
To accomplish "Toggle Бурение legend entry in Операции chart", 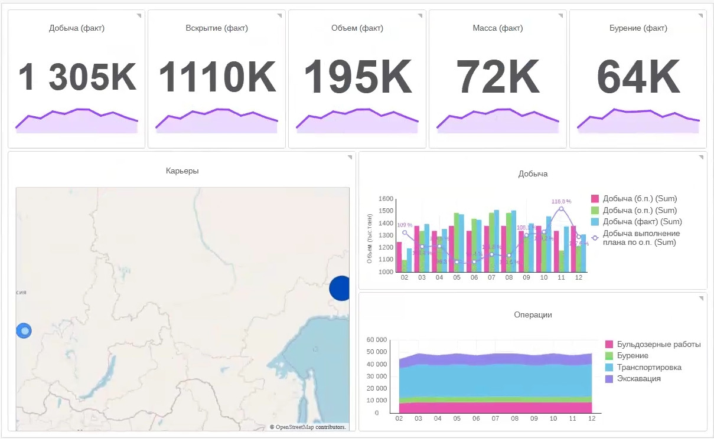I will [x=627, y=356].
